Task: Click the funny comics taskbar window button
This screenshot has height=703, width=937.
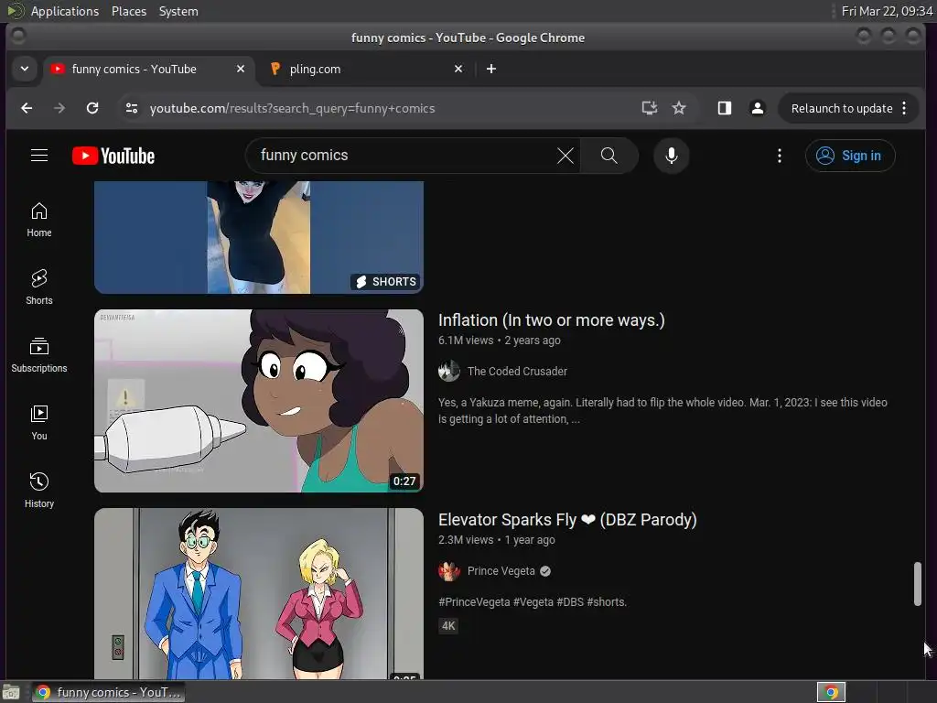Action: point(108,692)
